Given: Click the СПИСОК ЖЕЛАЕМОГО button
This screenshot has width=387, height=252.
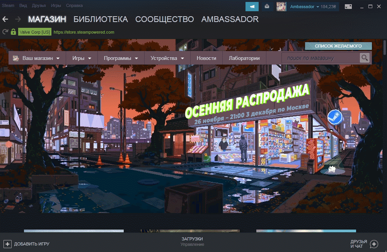Looking at the screenshot, I should 338,46.
